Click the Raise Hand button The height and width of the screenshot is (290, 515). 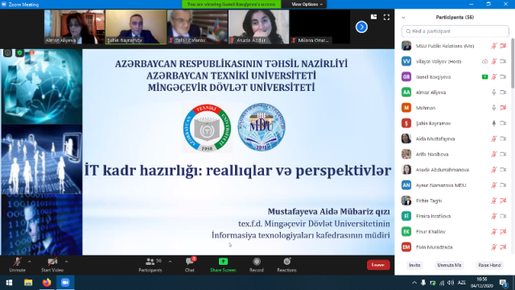[x=489, y=265]
